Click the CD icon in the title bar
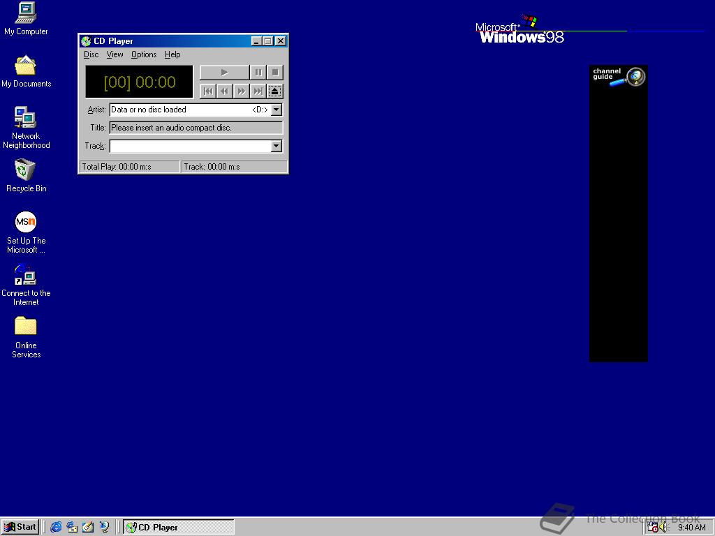The image size is (715, 536). click(x=86, y=41)
